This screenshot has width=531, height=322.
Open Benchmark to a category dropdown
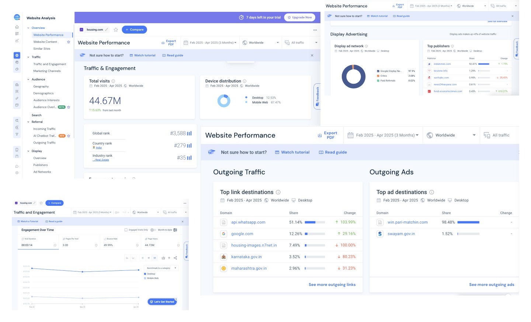[x=161, y=268]
